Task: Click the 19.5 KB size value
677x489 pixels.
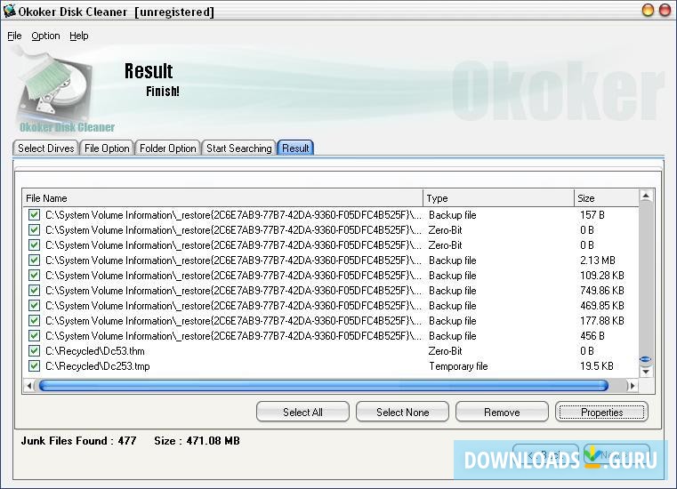Action: click(597, 366)
